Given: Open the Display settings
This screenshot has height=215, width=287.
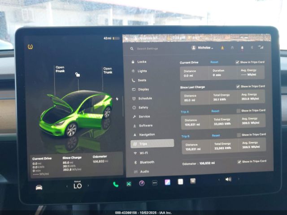Looking at the screenshot, I should click(140, 90).
